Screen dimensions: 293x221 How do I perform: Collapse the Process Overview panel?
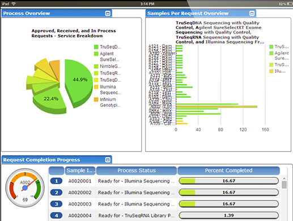pyautogui.click(x=108, y=14)
